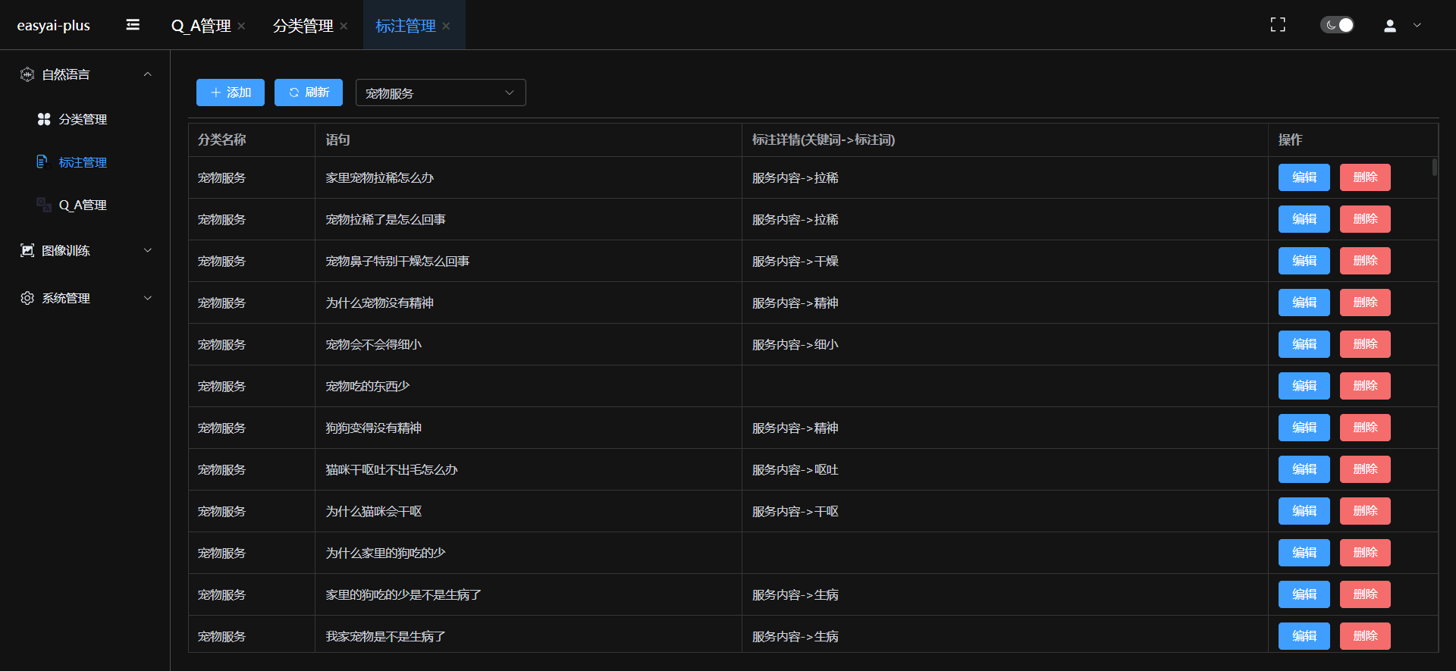
Task: Delete the row 家里的狗吃的少是不是生病了
Action: (x=1365, y=594)
